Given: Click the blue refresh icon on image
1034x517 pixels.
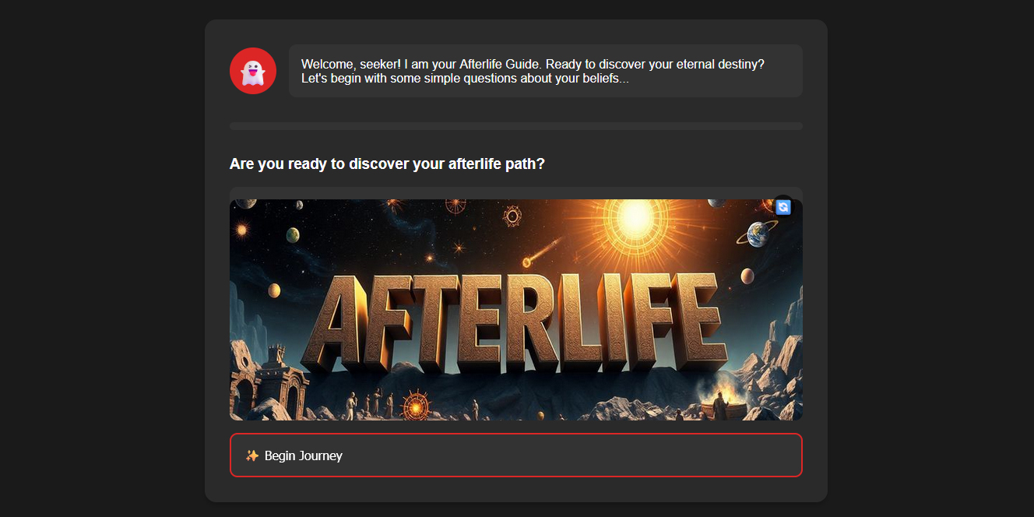Looking at the screenshot, I should [783, 207].
